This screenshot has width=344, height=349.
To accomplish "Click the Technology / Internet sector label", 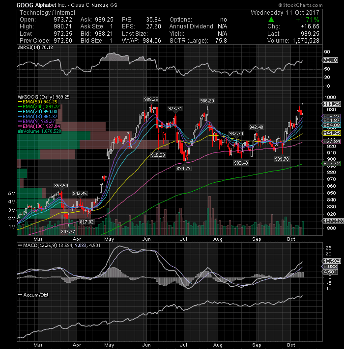I will click(x=48, y=12).
